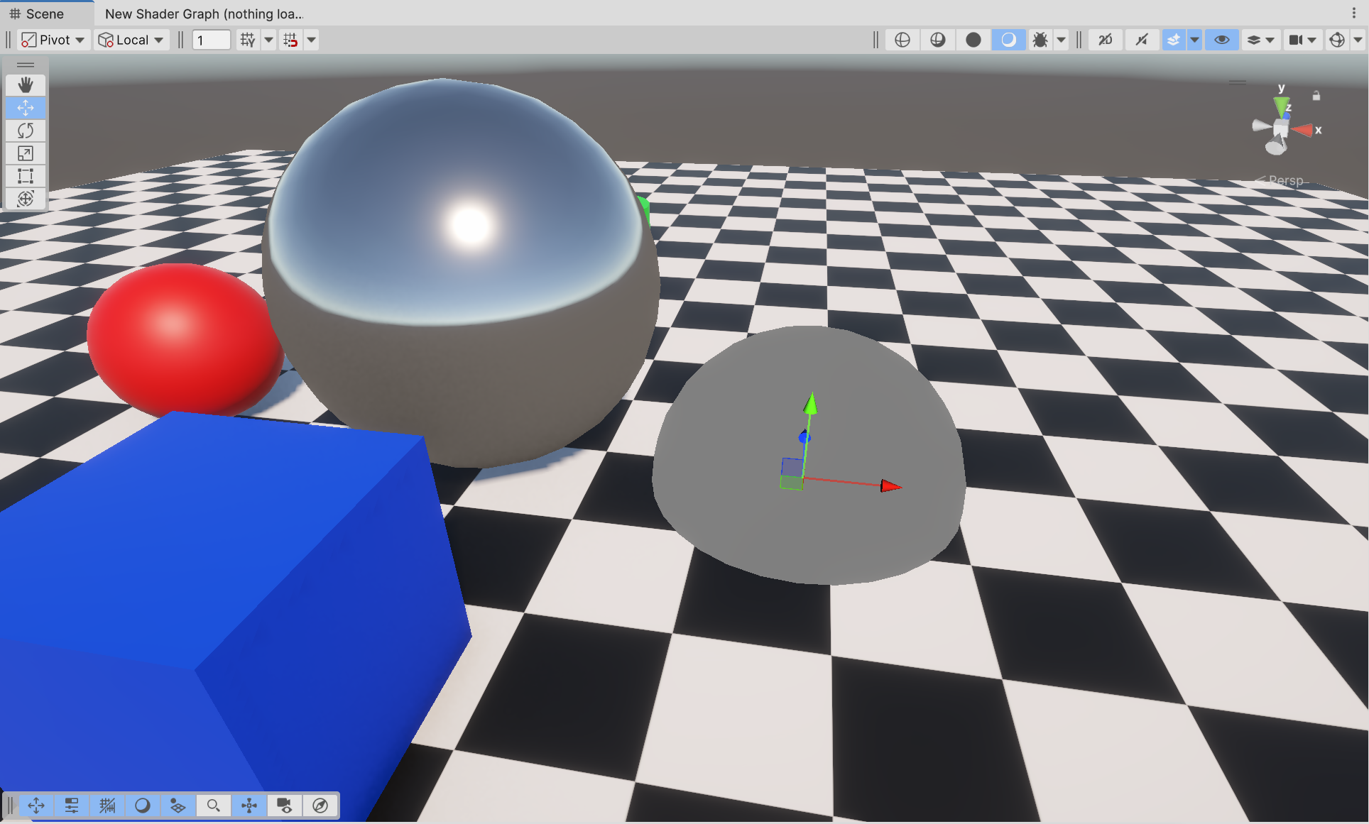The height and width of the screenshot is (824, 1369).
Task: Select the Rotate tool
Action: click(x=26, y=131)
